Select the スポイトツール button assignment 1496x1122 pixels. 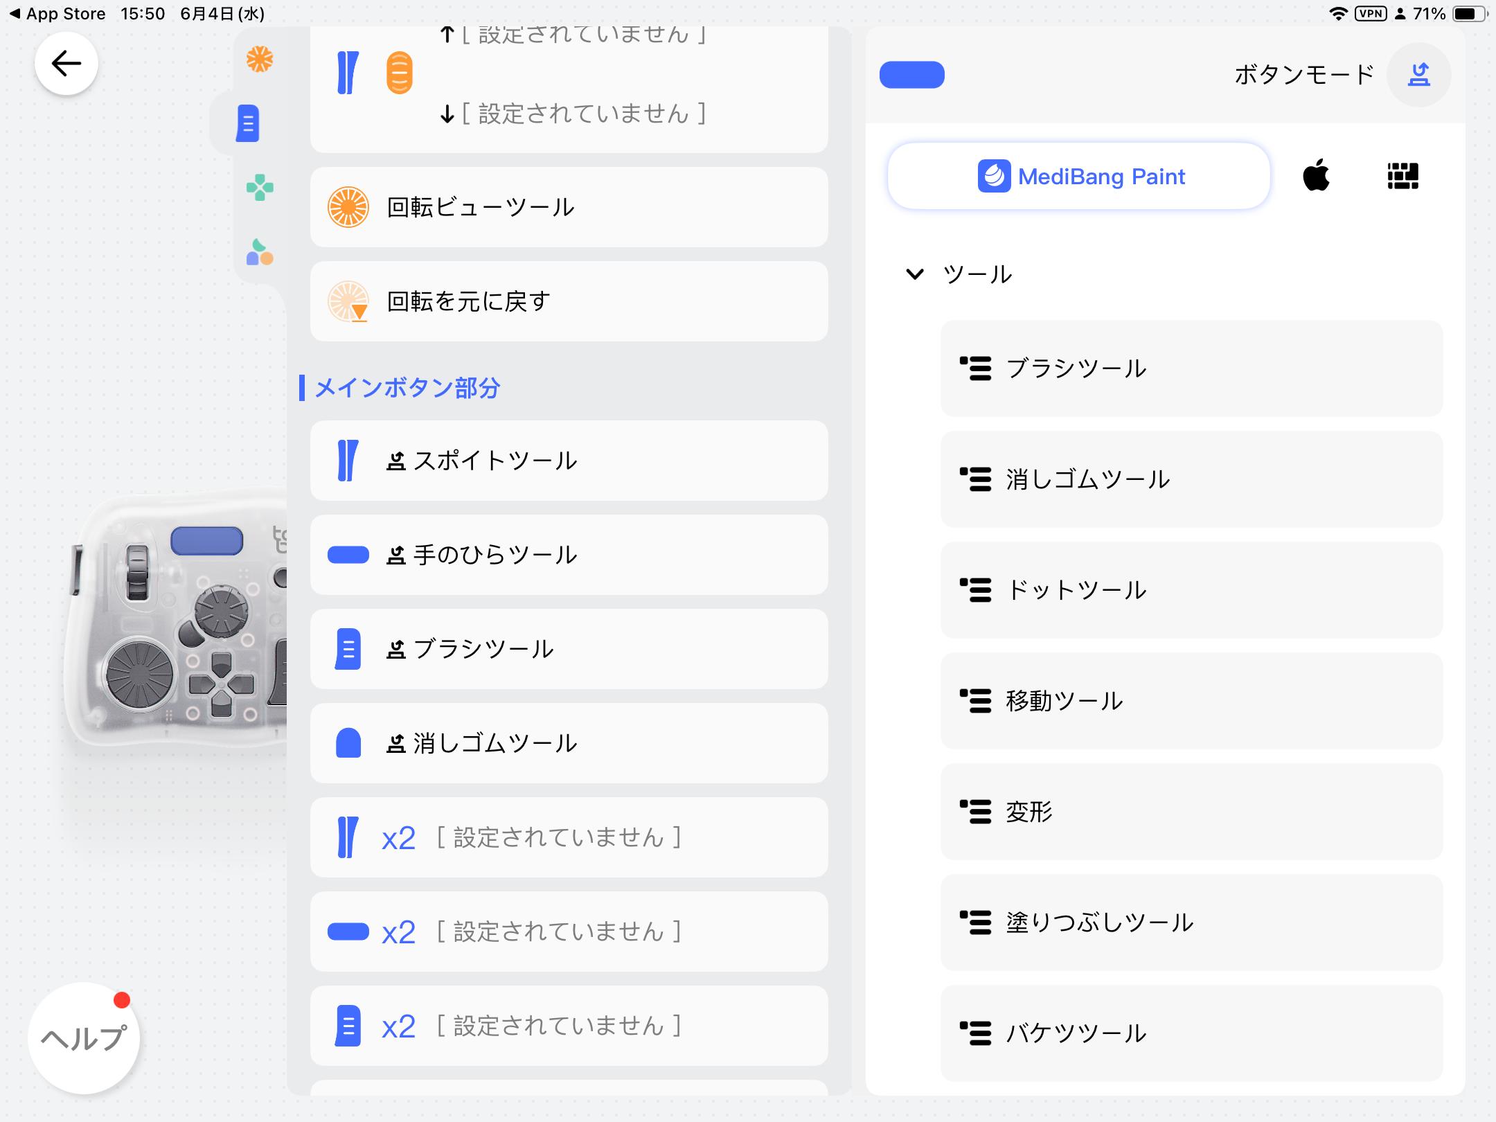coord(569,461)
